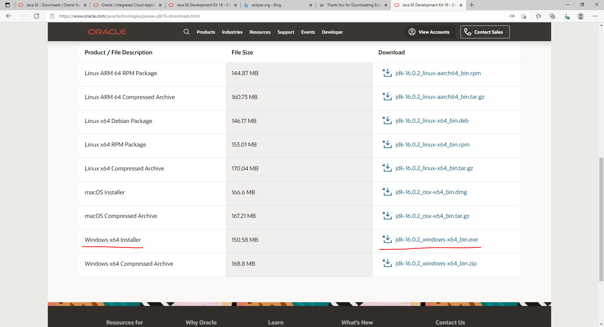604x327 pixels.
Task: Click the scrollbar down arrow
Action: tap(601, 324)
